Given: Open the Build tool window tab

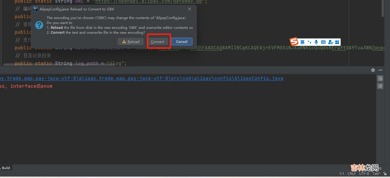Looking at the screenshot, I should [6, 168].
